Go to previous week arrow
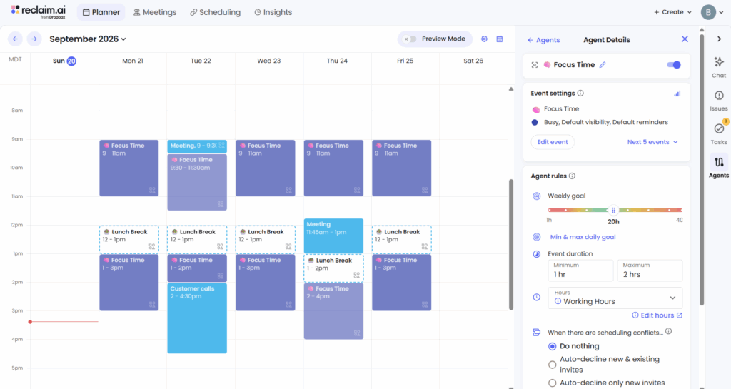 tap(16, 39)
